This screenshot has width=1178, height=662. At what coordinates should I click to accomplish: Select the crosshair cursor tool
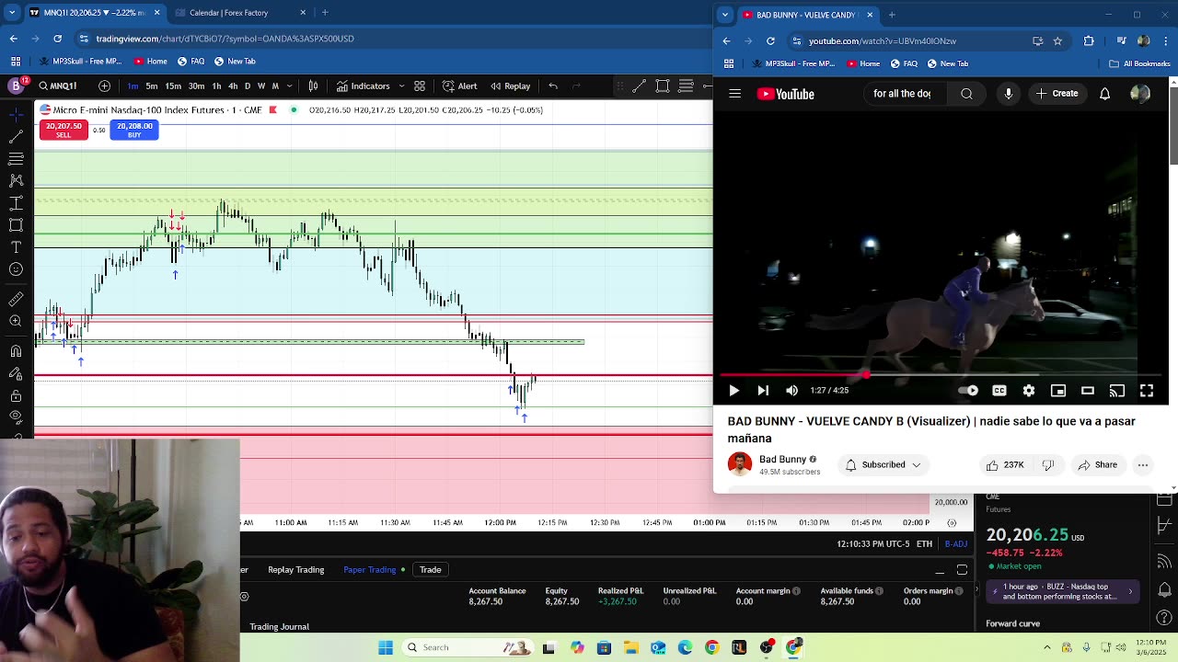pyautogui.click(x=16, y=114)
